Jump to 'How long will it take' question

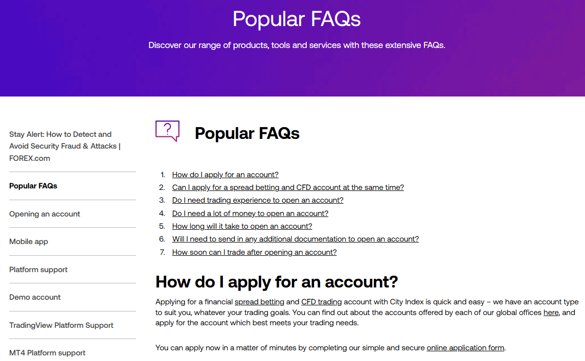242,226
